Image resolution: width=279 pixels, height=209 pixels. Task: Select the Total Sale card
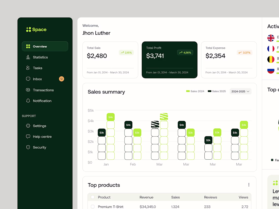pyautogui.click(x=110, y=60)
